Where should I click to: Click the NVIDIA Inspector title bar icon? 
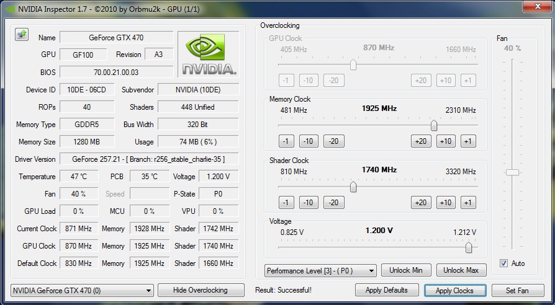tap(9, 9)
